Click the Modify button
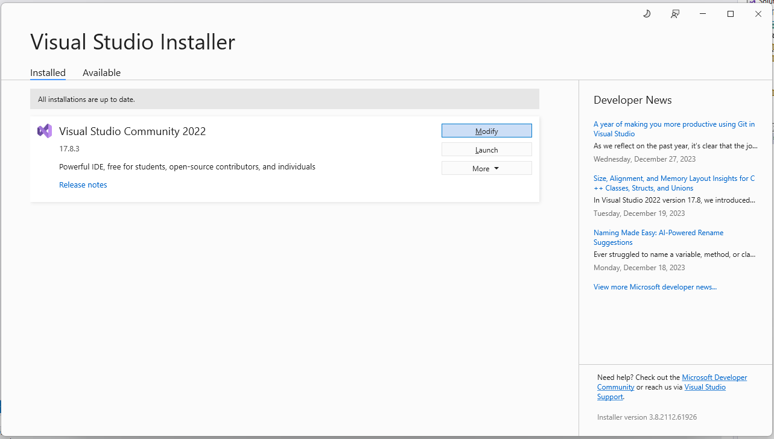774x439 pixels. (x=486, y=130)
